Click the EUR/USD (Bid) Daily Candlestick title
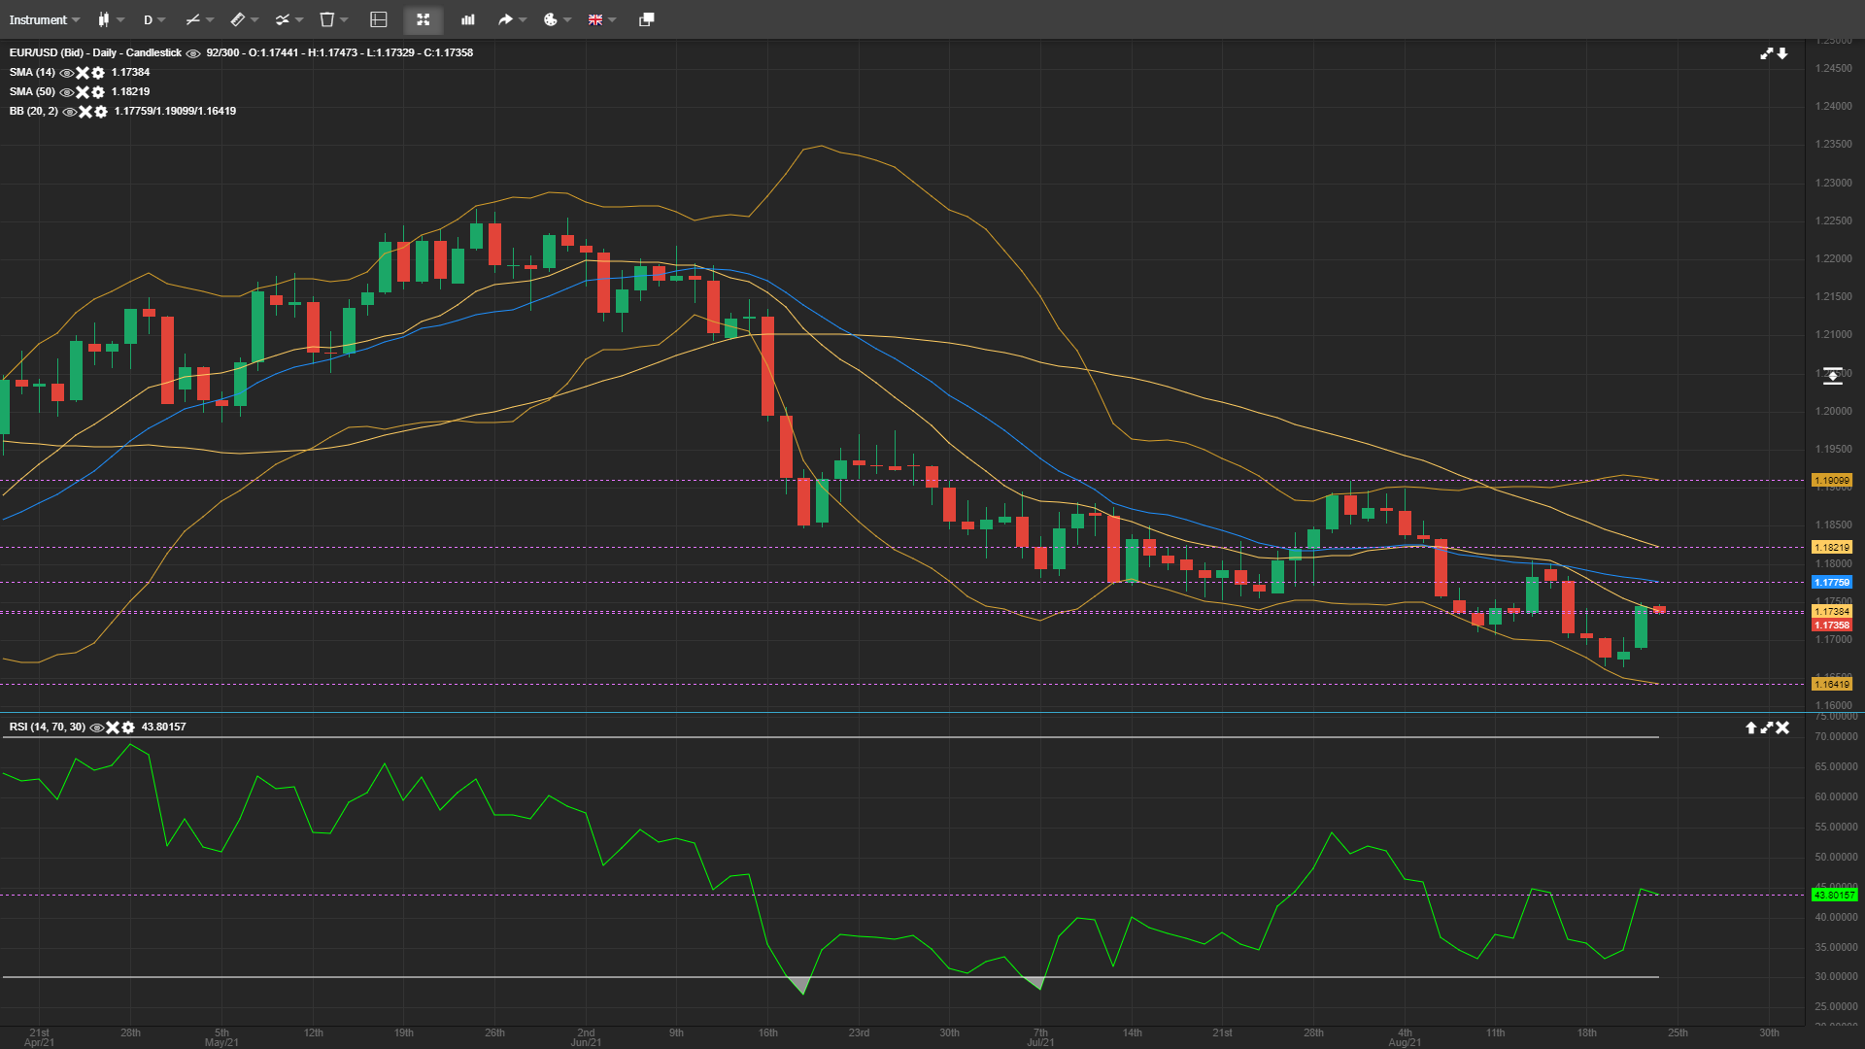Image resolution: width=1865 pixels, height=1049 pixels. 95,53
